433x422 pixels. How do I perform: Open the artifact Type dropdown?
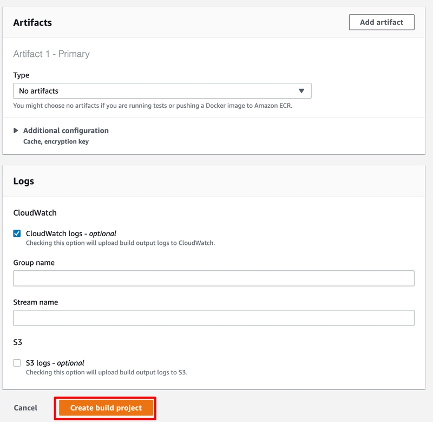coord(162,91)
